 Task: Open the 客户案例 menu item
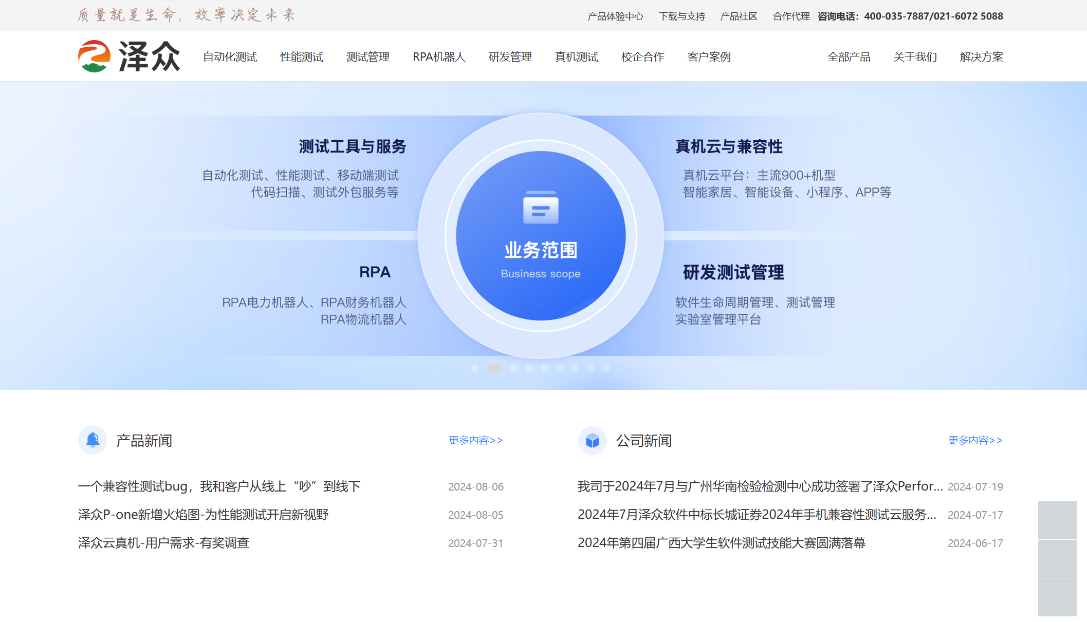coord(709,57)
